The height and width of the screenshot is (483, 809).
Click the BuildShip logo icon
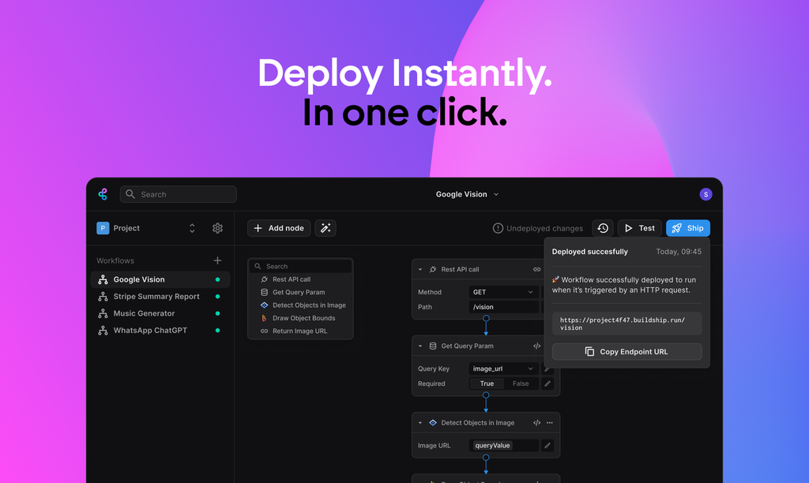pyautogui.click(x=103, y=194)
